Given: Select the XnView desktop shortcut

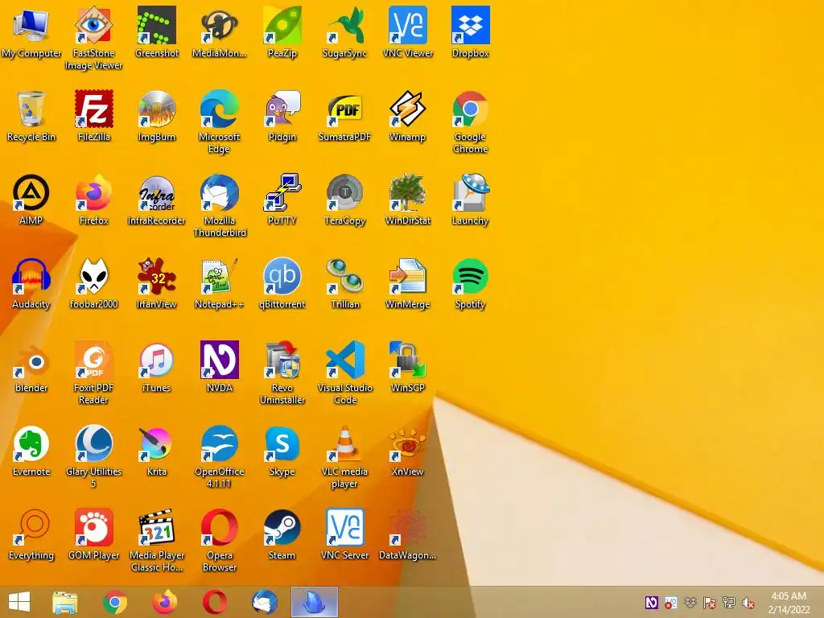Looking at the screenshot, I should [x=408, y=443].
